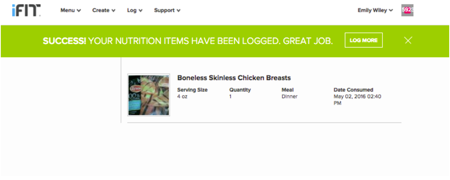The width and height of the screenshot is (450, 180).
Task: Open the Menu dropdown
Action: pos(71,10)
